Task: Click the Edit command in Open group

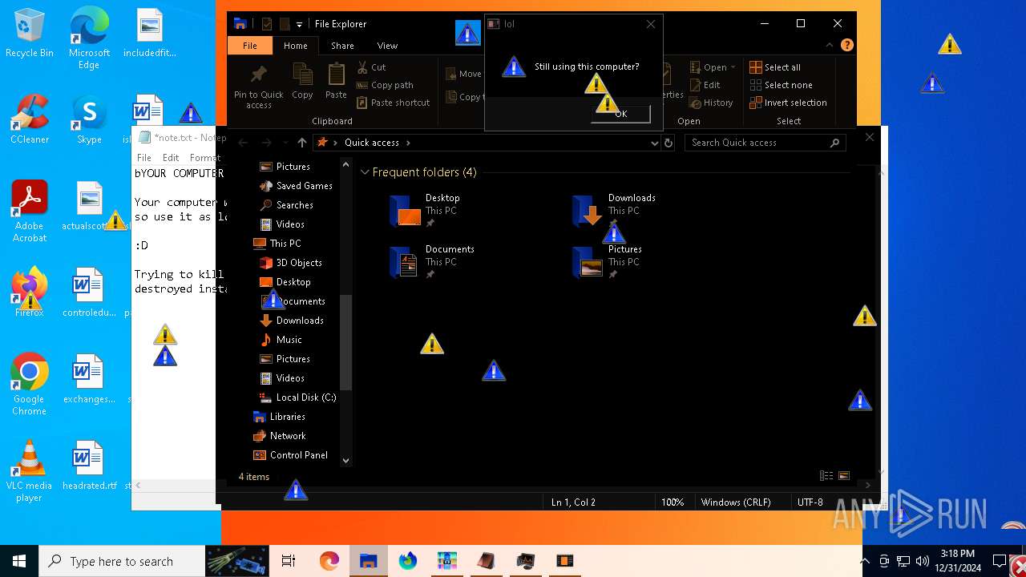Action: click(704, 85)
